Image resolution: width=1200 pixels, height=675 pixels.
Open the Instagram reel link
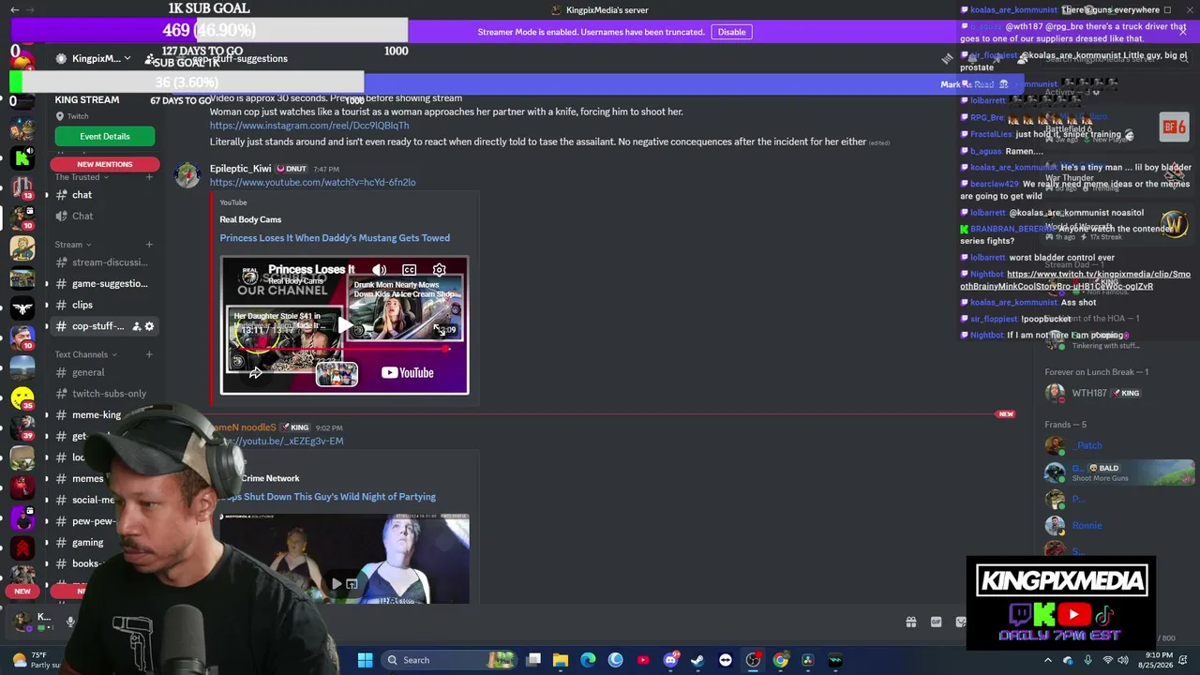click(309, 126)
